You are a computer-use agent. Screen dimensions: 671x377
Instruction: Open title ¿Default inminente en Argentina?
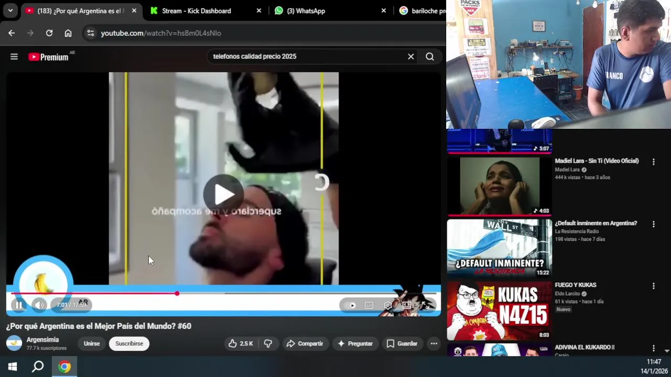[596, 223]
